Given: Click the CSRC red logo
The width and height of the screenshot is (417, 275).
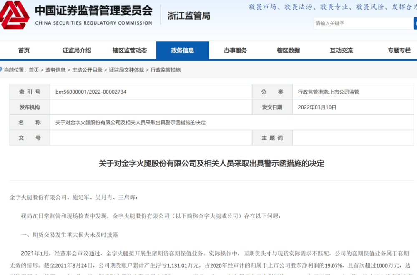Looking at the screenshot, I should pyautogui.click(x=14, y=15).
